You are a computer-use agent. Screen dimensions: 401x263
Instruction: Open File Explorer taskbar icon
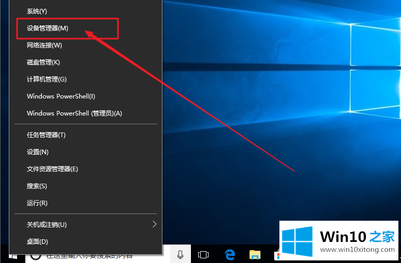click(x=255, y=255)
